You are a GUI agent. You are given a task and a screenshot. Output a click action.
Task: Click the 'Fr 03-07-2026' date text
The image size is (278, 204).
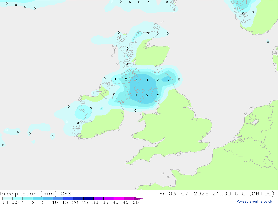184,193
